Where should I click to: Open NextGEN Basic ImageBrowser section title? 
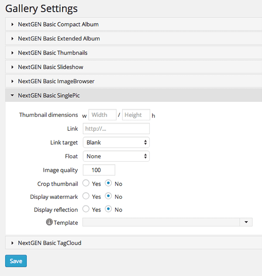[56, 82]
